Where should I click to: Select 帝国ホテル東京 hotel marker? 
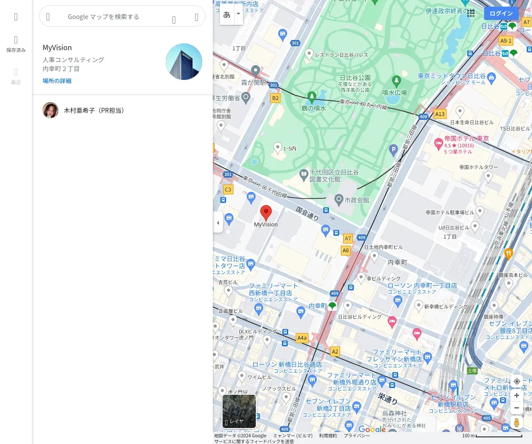tap(438, 143)
